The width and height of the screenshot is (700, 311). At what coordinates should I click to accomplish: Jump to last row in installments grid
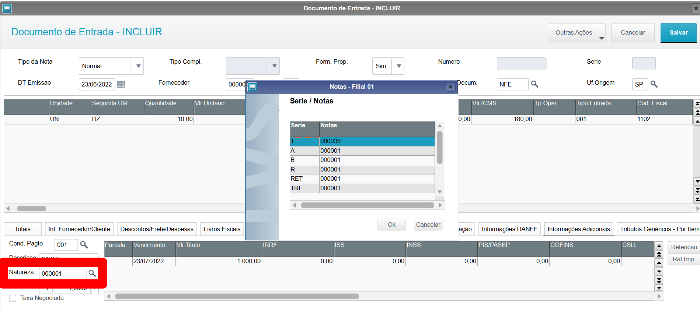[659, 289]
